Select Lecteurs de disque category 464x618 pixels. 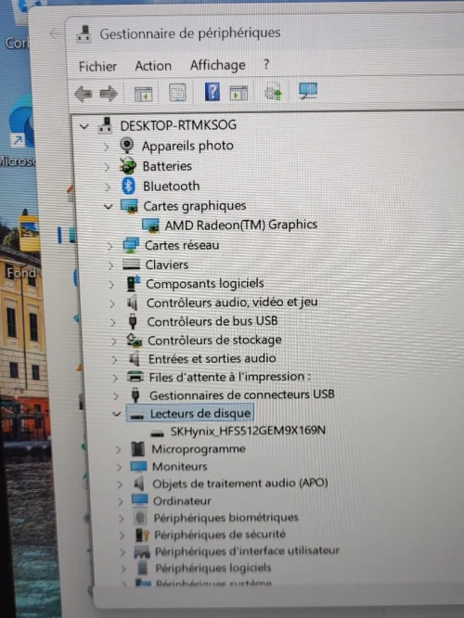tap(200, 414)
